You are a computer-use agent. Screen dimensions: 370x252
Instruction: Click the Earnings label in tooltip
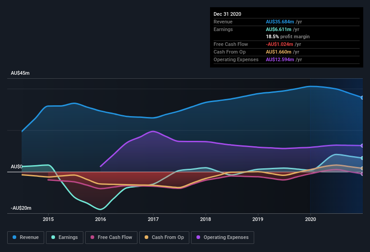tap(223, 29)
